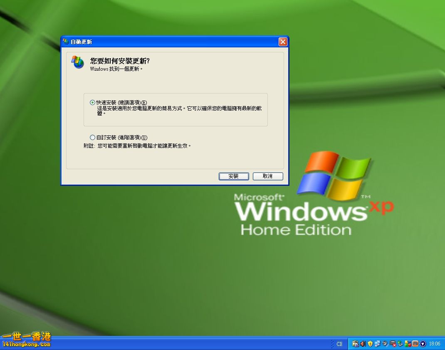Click the orange drive tray icon
This screenshot has height=350, width=445.
415,344
